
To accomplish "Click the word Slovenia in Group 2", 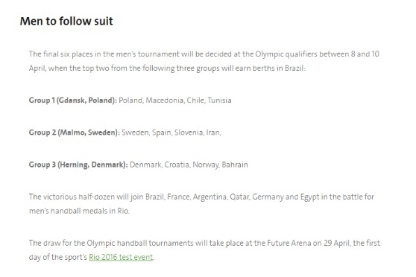I will tap(189, 133).
